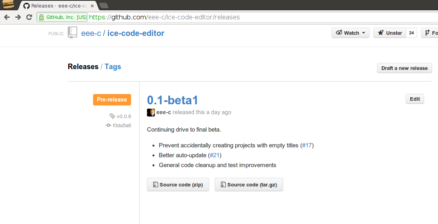Click 'General code cleanup and test improvements' text
This screenshot has height=224, width=438.
click(217, 165)
